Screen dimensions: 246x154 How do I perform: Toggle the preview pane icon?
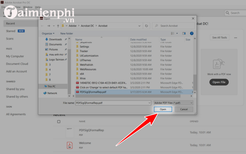point(184,33)
